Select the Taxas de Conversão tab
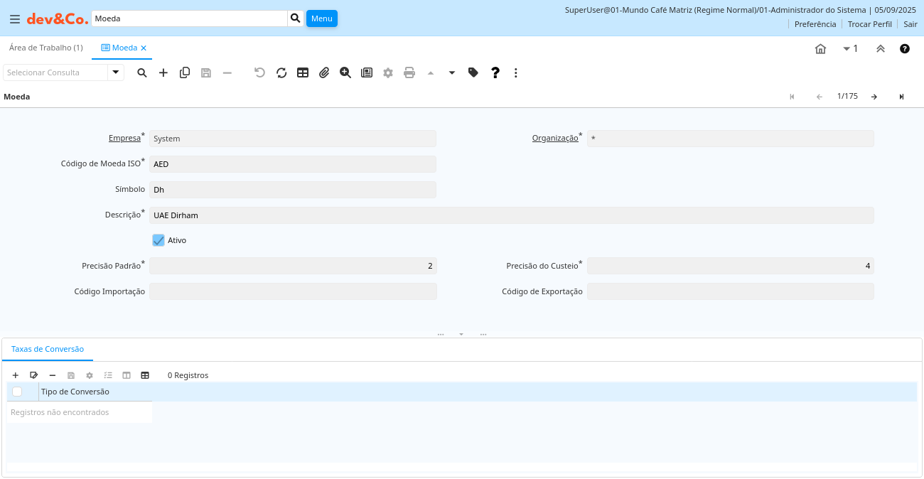Screen dimensions: 924x479 tap(48, 349)
